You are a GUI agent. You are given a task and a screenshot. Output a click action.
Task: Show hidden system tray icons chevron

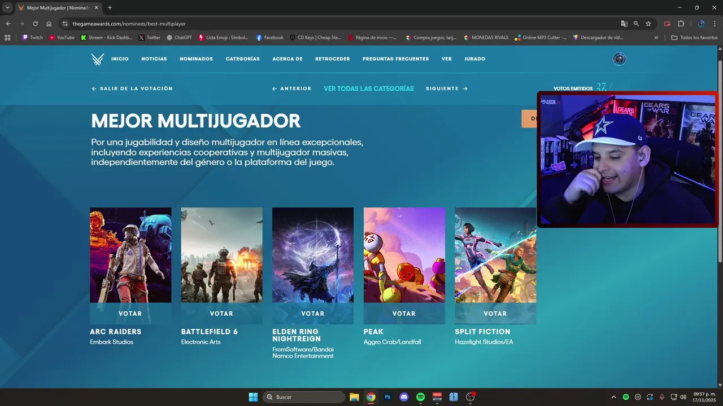click(614, 397)
